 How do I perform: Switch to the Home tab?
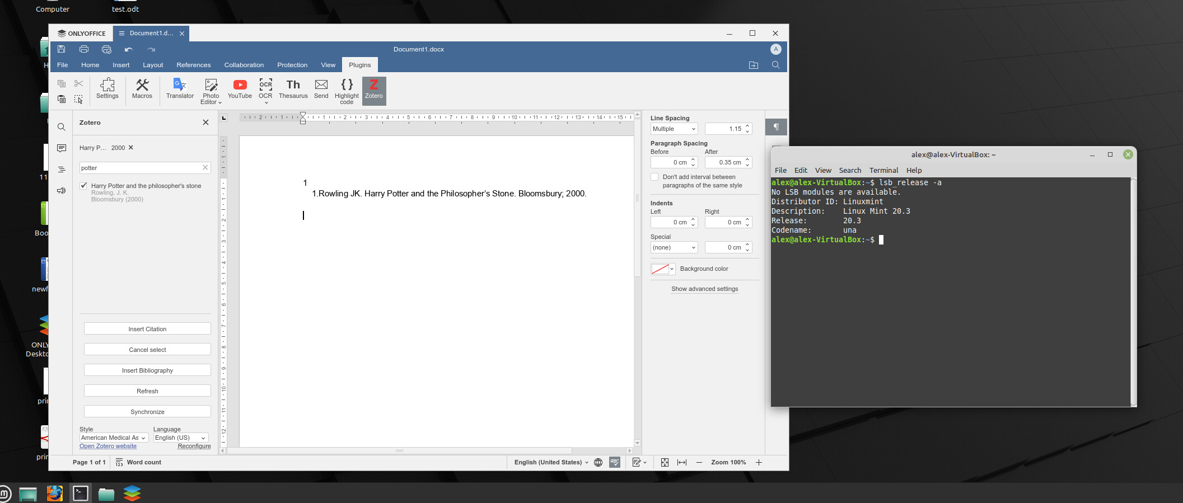90,65
